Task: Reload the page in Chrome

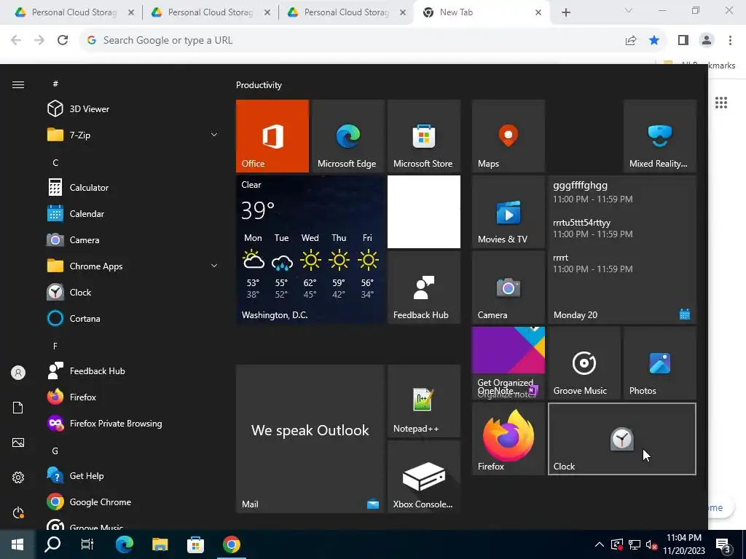Action: [x=63, y=40]
